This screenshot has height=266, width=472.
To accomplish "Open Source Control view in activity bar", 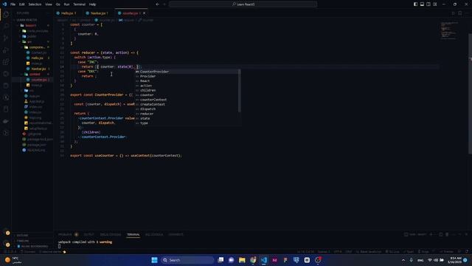I will coord(6,38).
